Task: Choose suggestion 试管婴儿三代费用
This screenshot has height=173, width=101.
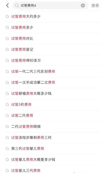Action: pyautogui.click(x=53, y=170)
